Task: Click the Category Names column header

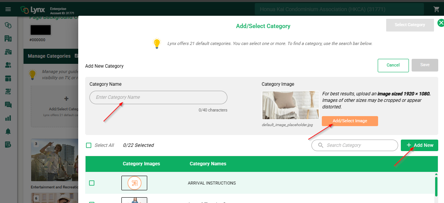Action: [208, 164]
